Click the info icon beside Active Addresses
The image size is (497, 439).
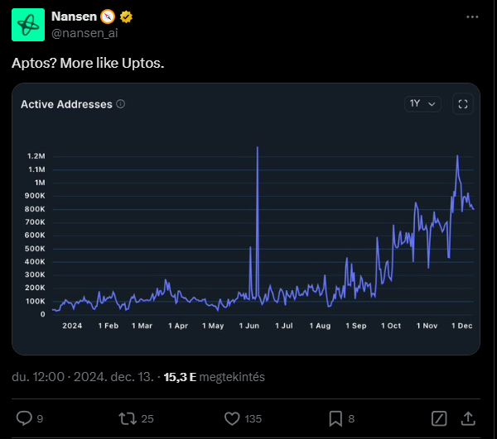point(121,104)
